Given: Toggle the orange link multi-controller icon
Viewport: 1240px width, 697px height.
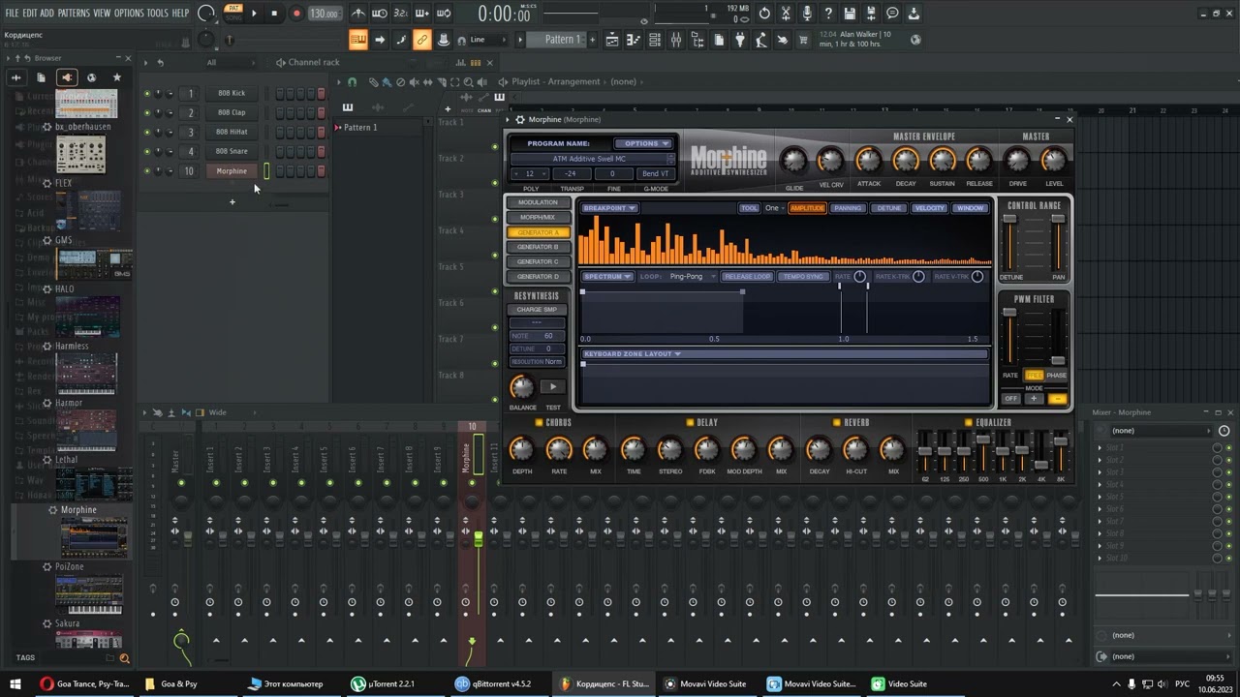Looking at the screenshot, I should tap(421, 40).
